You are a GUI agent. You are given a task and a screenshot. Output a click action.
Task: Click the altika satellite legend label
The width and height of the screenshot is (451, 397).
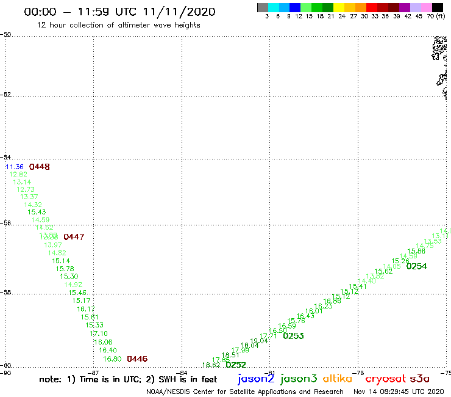click(338, 379)
